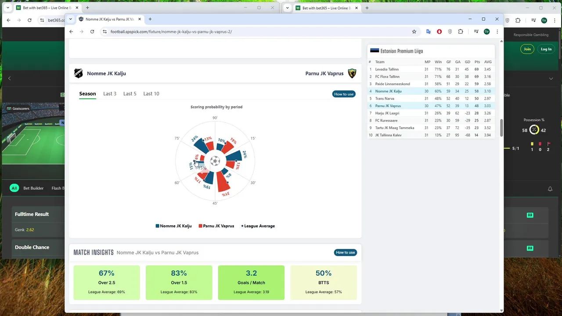Open Google Translate icon in front window
The image size is (562, 316).
429,32
